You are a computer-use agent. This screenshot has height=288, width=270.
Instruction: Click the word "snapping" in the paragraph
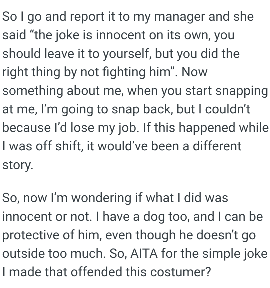[x=241, y=91]
